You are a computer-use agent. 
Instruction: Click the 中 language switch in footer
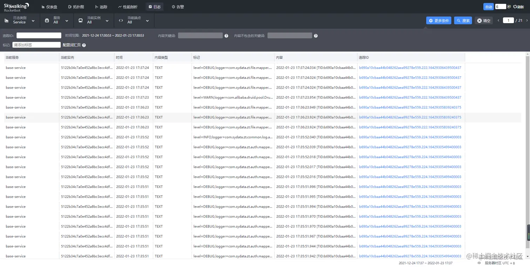click(x=479, y=263)
